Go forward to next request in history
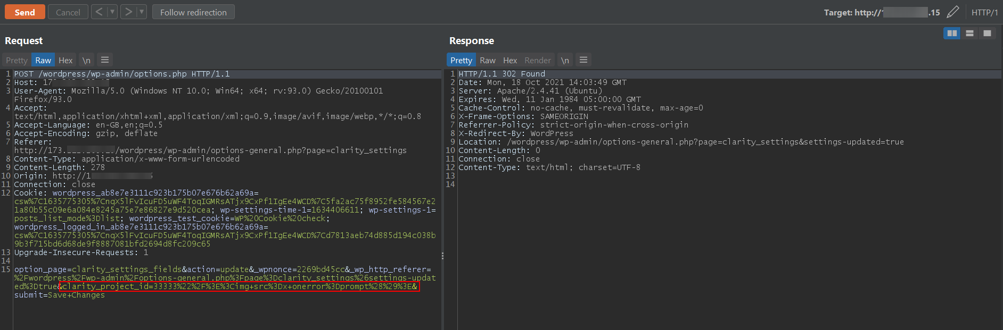Viewport: 1003px width, 330px height. tap(128, 12)
